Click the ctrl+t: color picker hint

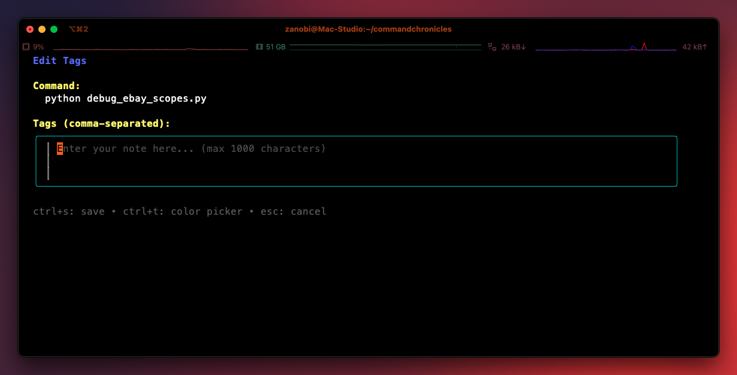tap(183, 212)
